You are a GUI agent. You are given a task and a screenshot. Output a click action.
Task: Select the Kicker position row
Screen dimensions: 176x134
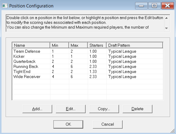tap(87, 56)
